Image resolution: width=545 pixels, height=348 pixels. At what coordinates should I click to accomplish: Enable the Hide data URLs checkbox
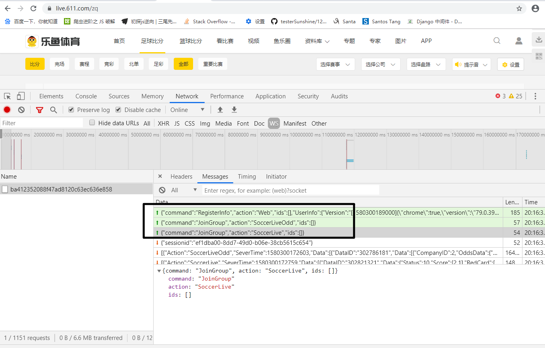(92, 123)
